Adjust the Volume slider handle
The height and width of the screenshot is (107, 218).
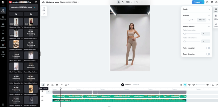(x=190, y=20)
